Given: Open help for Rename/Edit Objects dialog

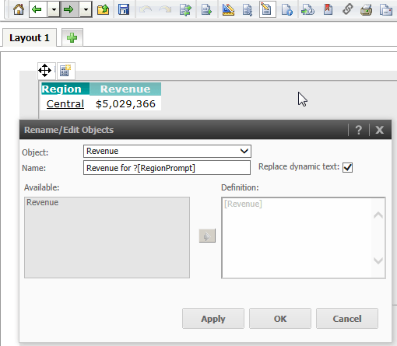Looking at the screenshot, I should tap(358, 130).
